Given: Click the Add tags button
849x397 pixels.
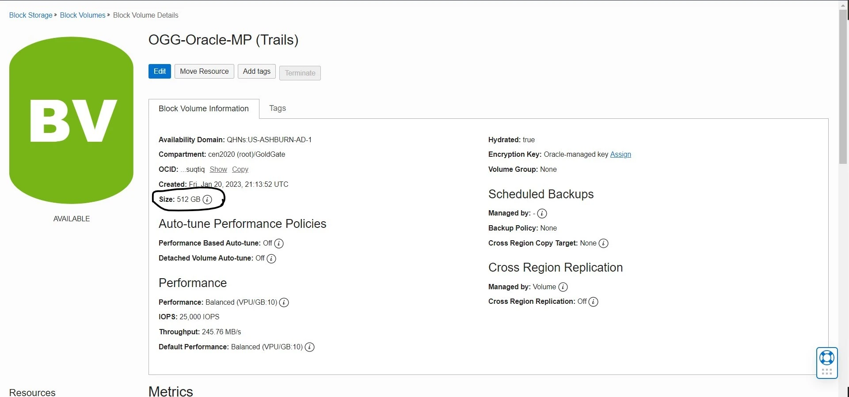Looking at the screenshot, I should [256, 72].
